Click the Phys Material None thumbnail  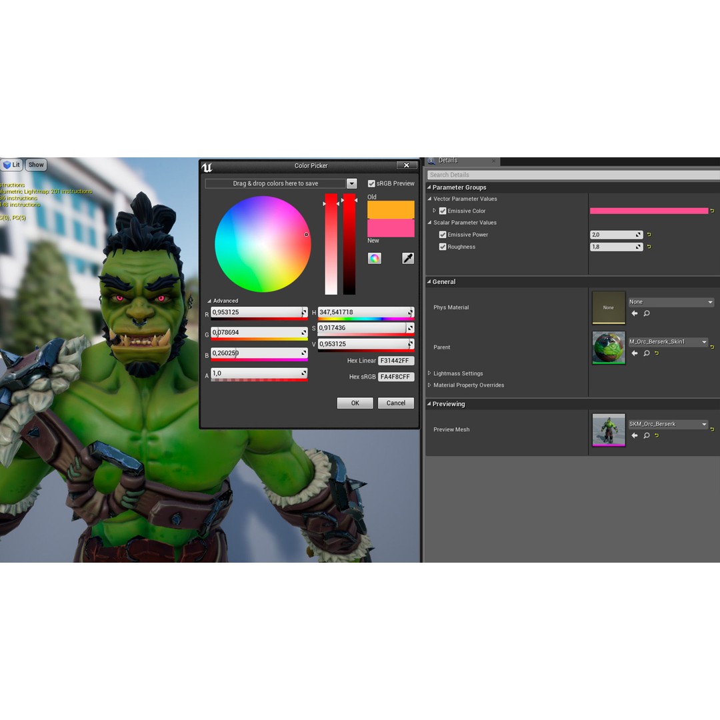[x=609, y=307]
